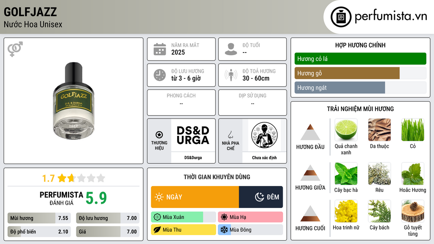Click the từ 3 - 6 giờ longevity value

tap(186, 78)
